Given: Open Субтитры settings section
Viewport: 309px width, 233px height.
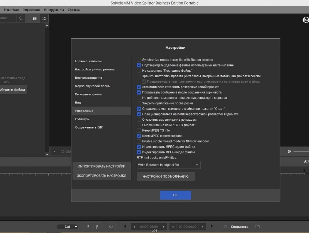Looking at the screenshot, I should [102, 119].
